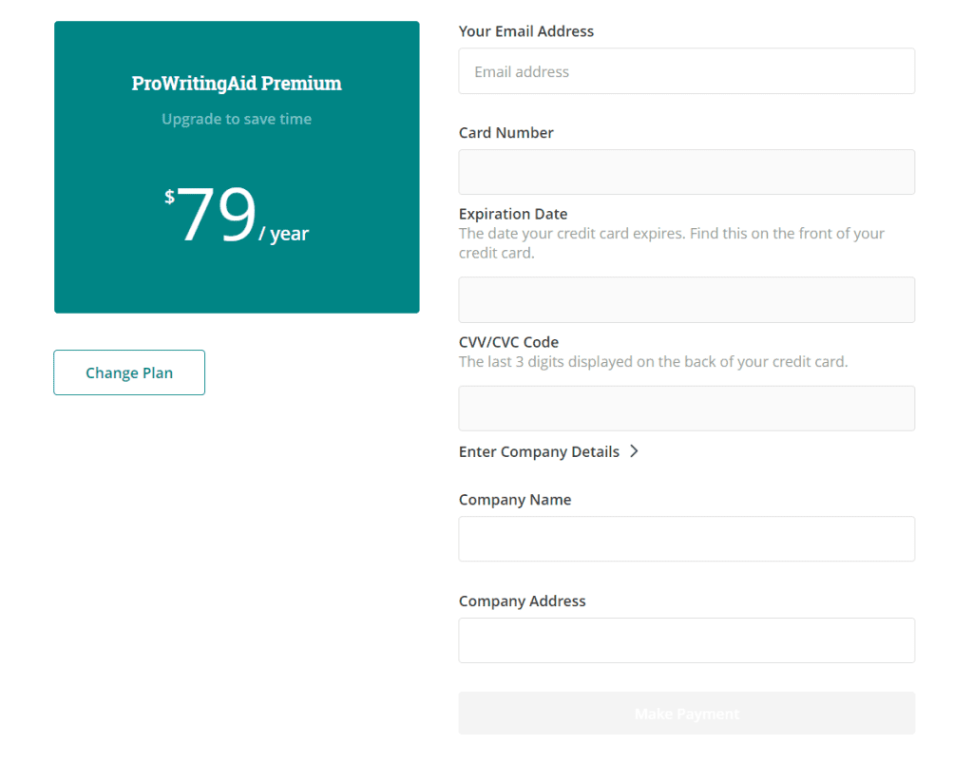Click the Company Address input field

[x=686, y=640]
